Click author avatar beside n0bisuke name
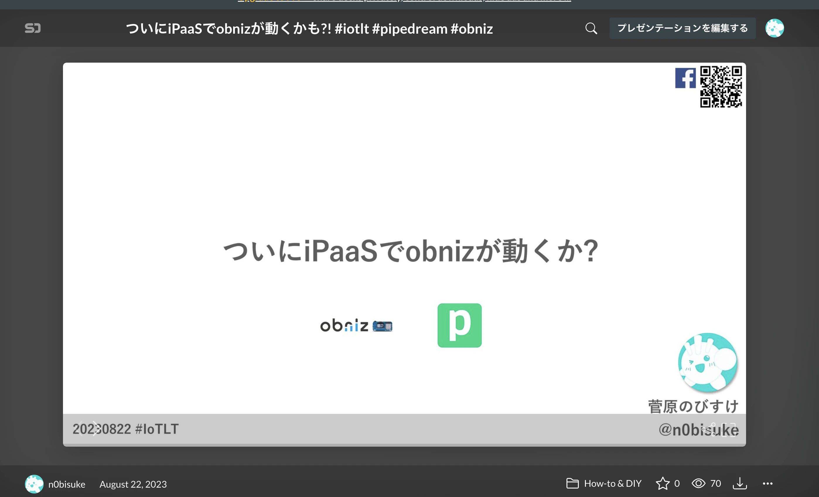 point(34,484)
